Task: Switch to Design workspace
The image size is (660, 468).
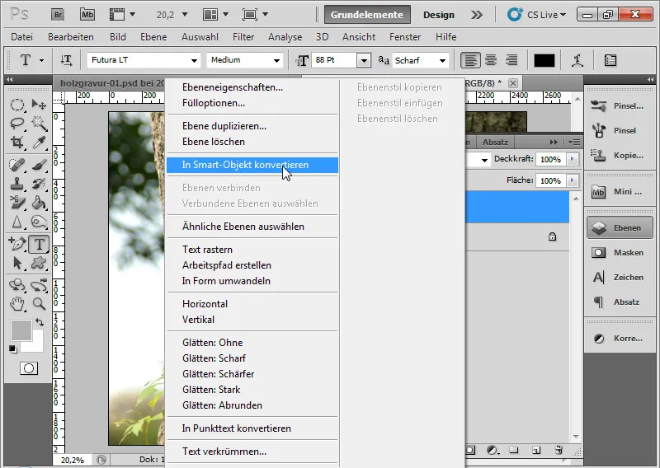Action: 439,15
